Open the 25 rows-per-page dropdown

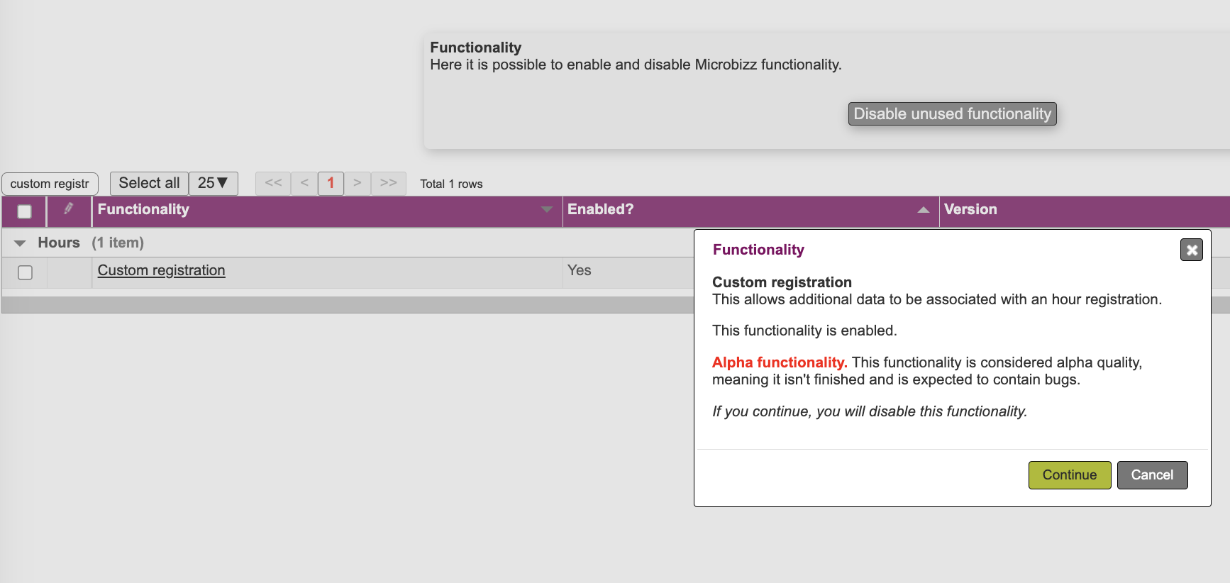(x=213, y=183)
